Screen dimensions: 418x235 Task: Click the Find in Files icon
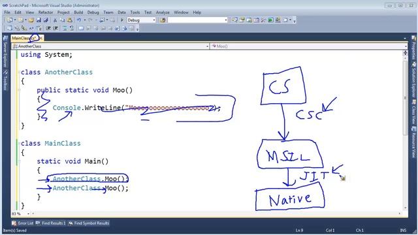[x=163, y=20]
